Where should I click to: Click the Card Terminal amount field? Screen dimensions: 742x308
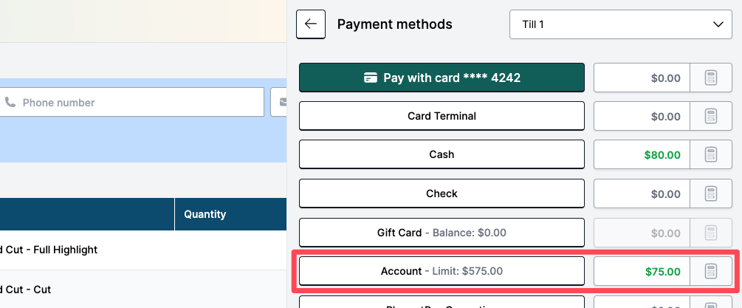coord(642,116)
